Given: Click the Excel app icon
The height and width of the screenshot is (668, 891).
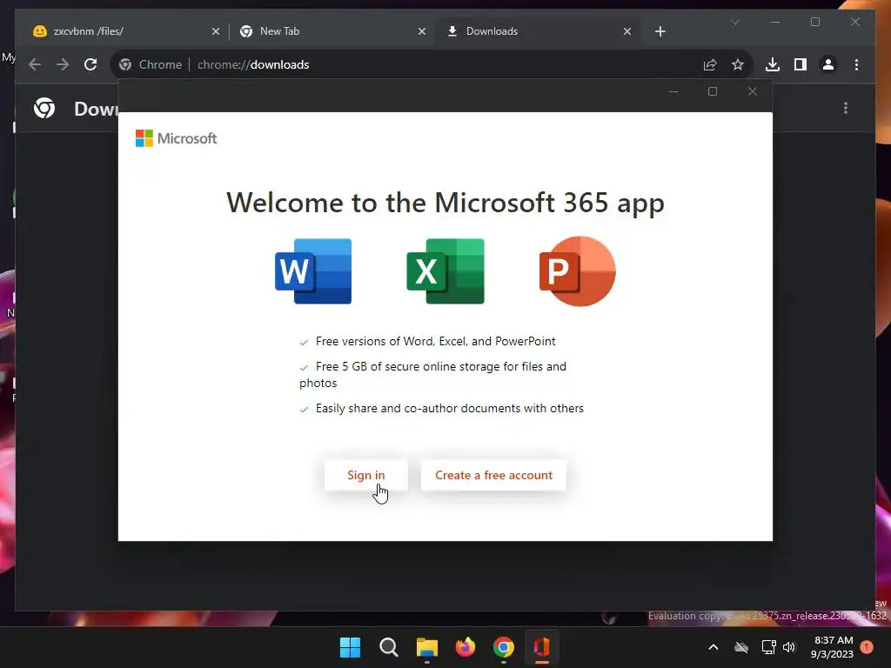Looking at the screenshot, I should pos(445,271).
